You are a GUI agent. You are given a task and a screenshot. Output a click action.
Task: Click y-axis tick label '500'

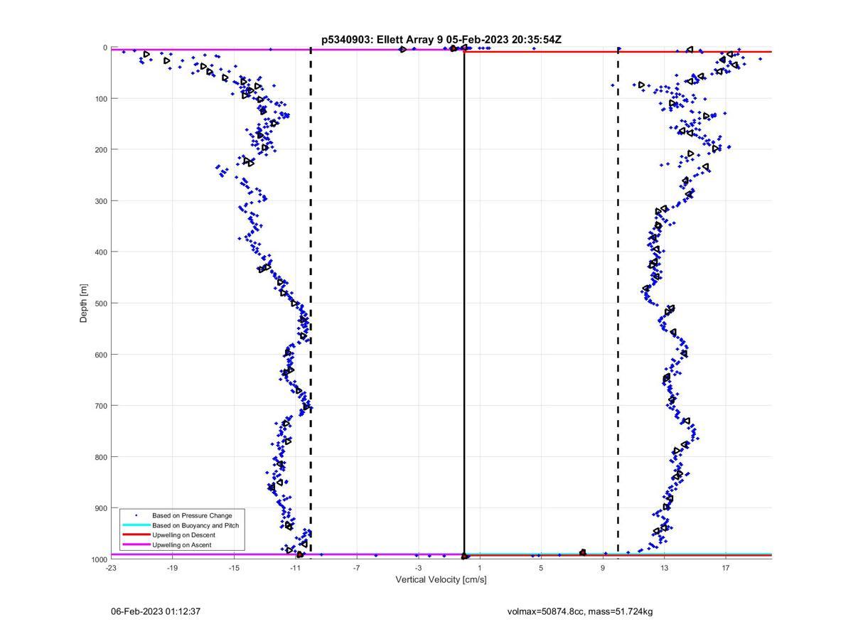point(101,303)
